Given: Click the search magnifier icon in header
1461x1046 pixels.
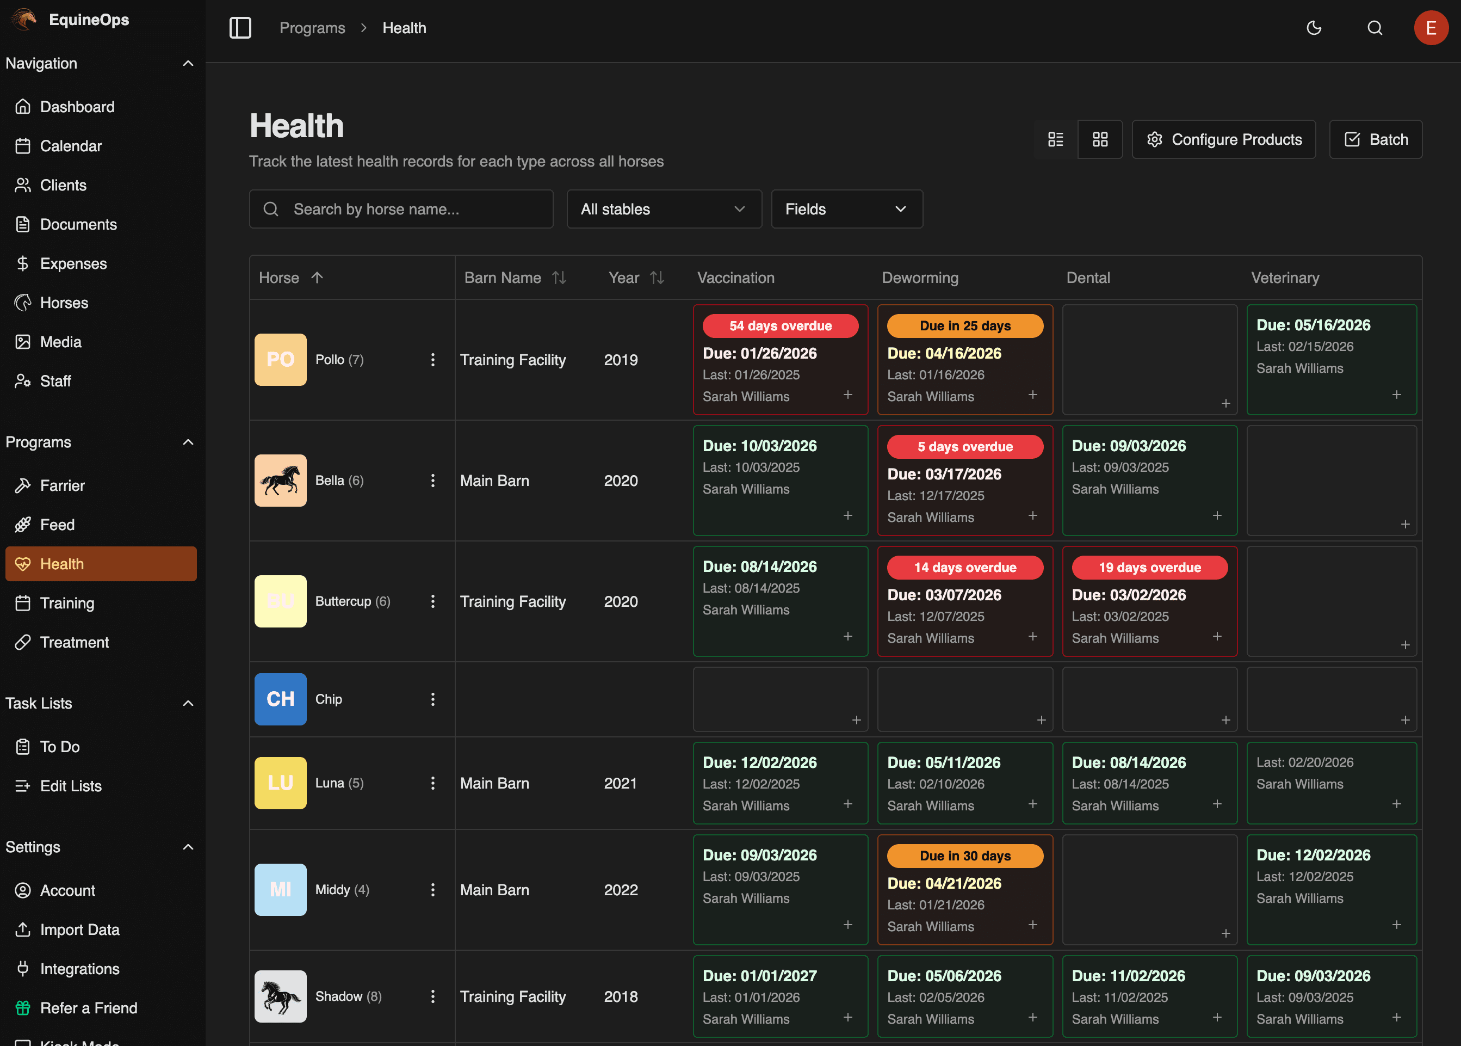Looking at the screenshot, I should (x=1375, y=28).
